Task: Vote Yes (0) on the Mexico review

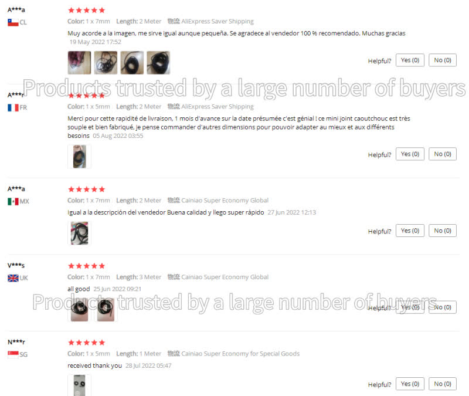Action: click(410, 231)
